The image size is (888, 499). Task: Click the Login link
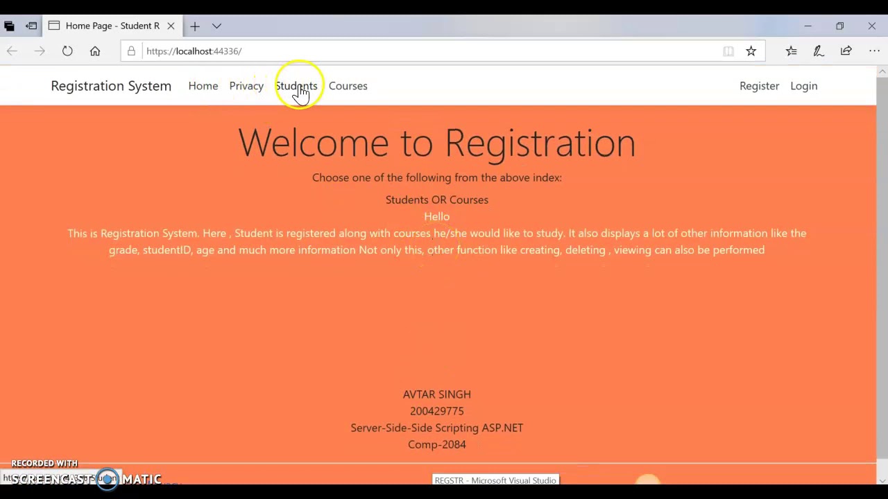pos(804,86)
